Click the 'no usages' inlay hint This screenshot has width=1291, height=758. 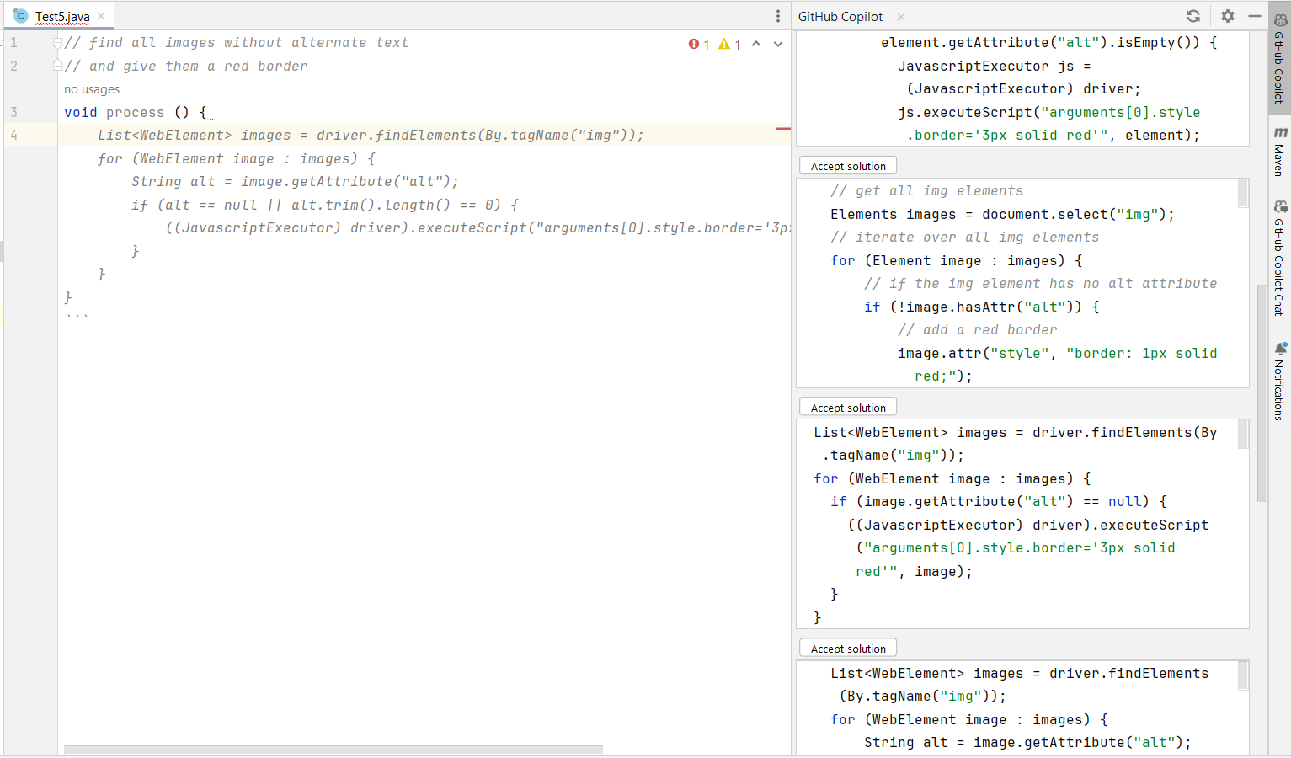tap(92, 89)
